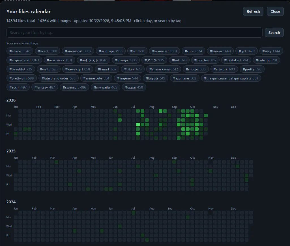The width and height of the screenshot is (290, 246).
Task: Filter by #kawaii tag
Action: 220,51
